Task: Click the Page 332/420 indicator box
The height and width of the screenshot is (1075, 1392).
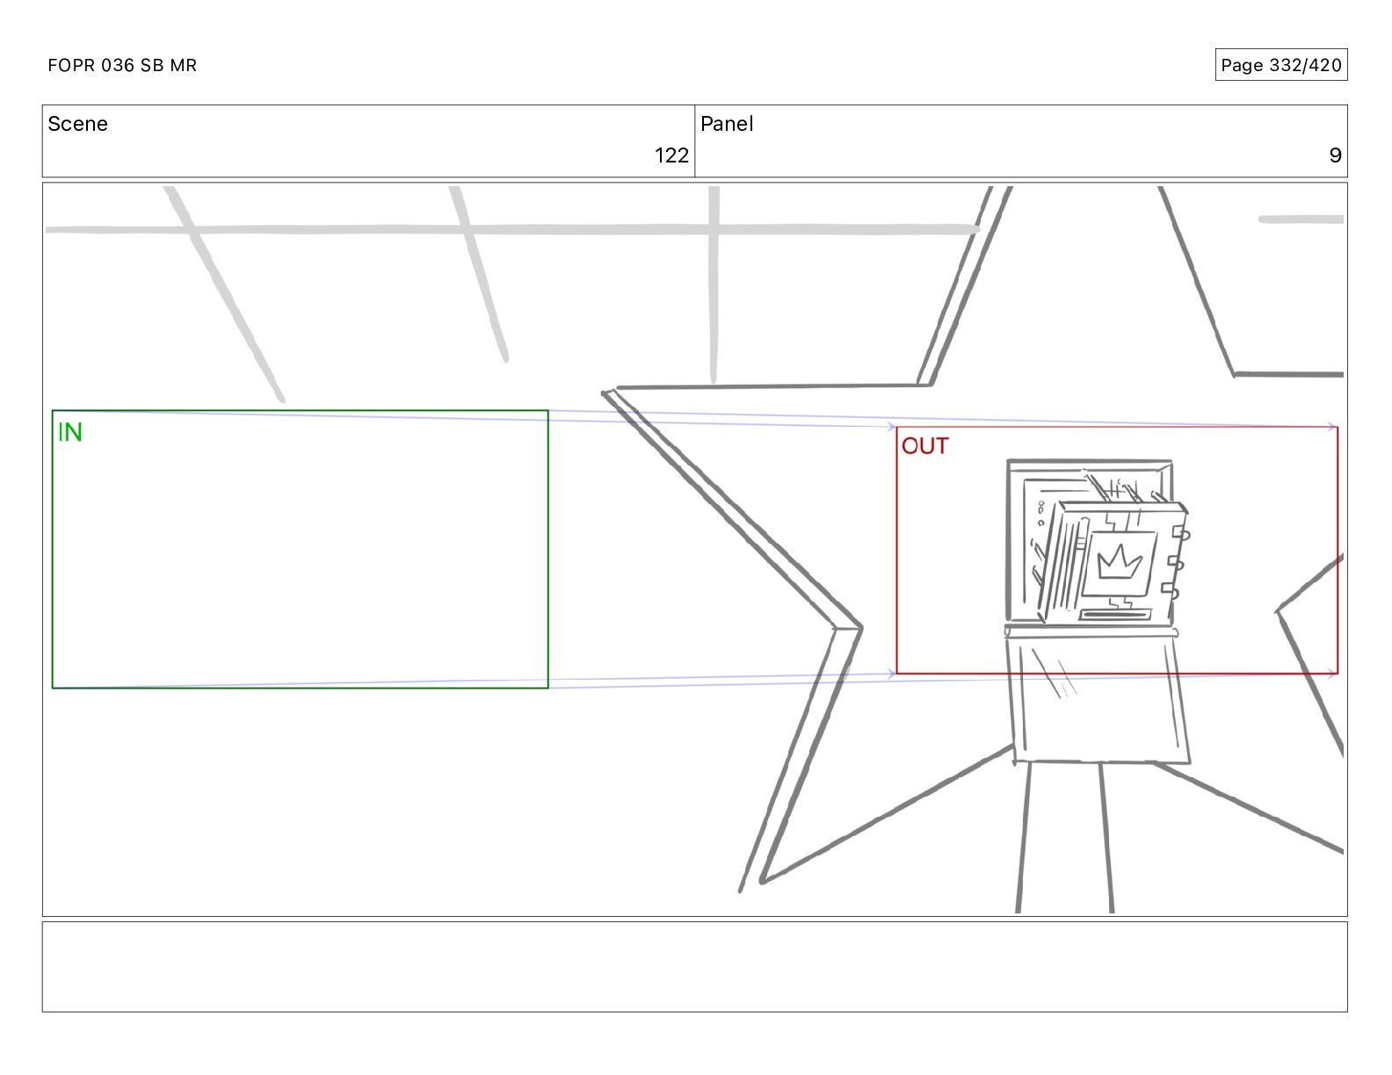Action: tap(1280, 65)
